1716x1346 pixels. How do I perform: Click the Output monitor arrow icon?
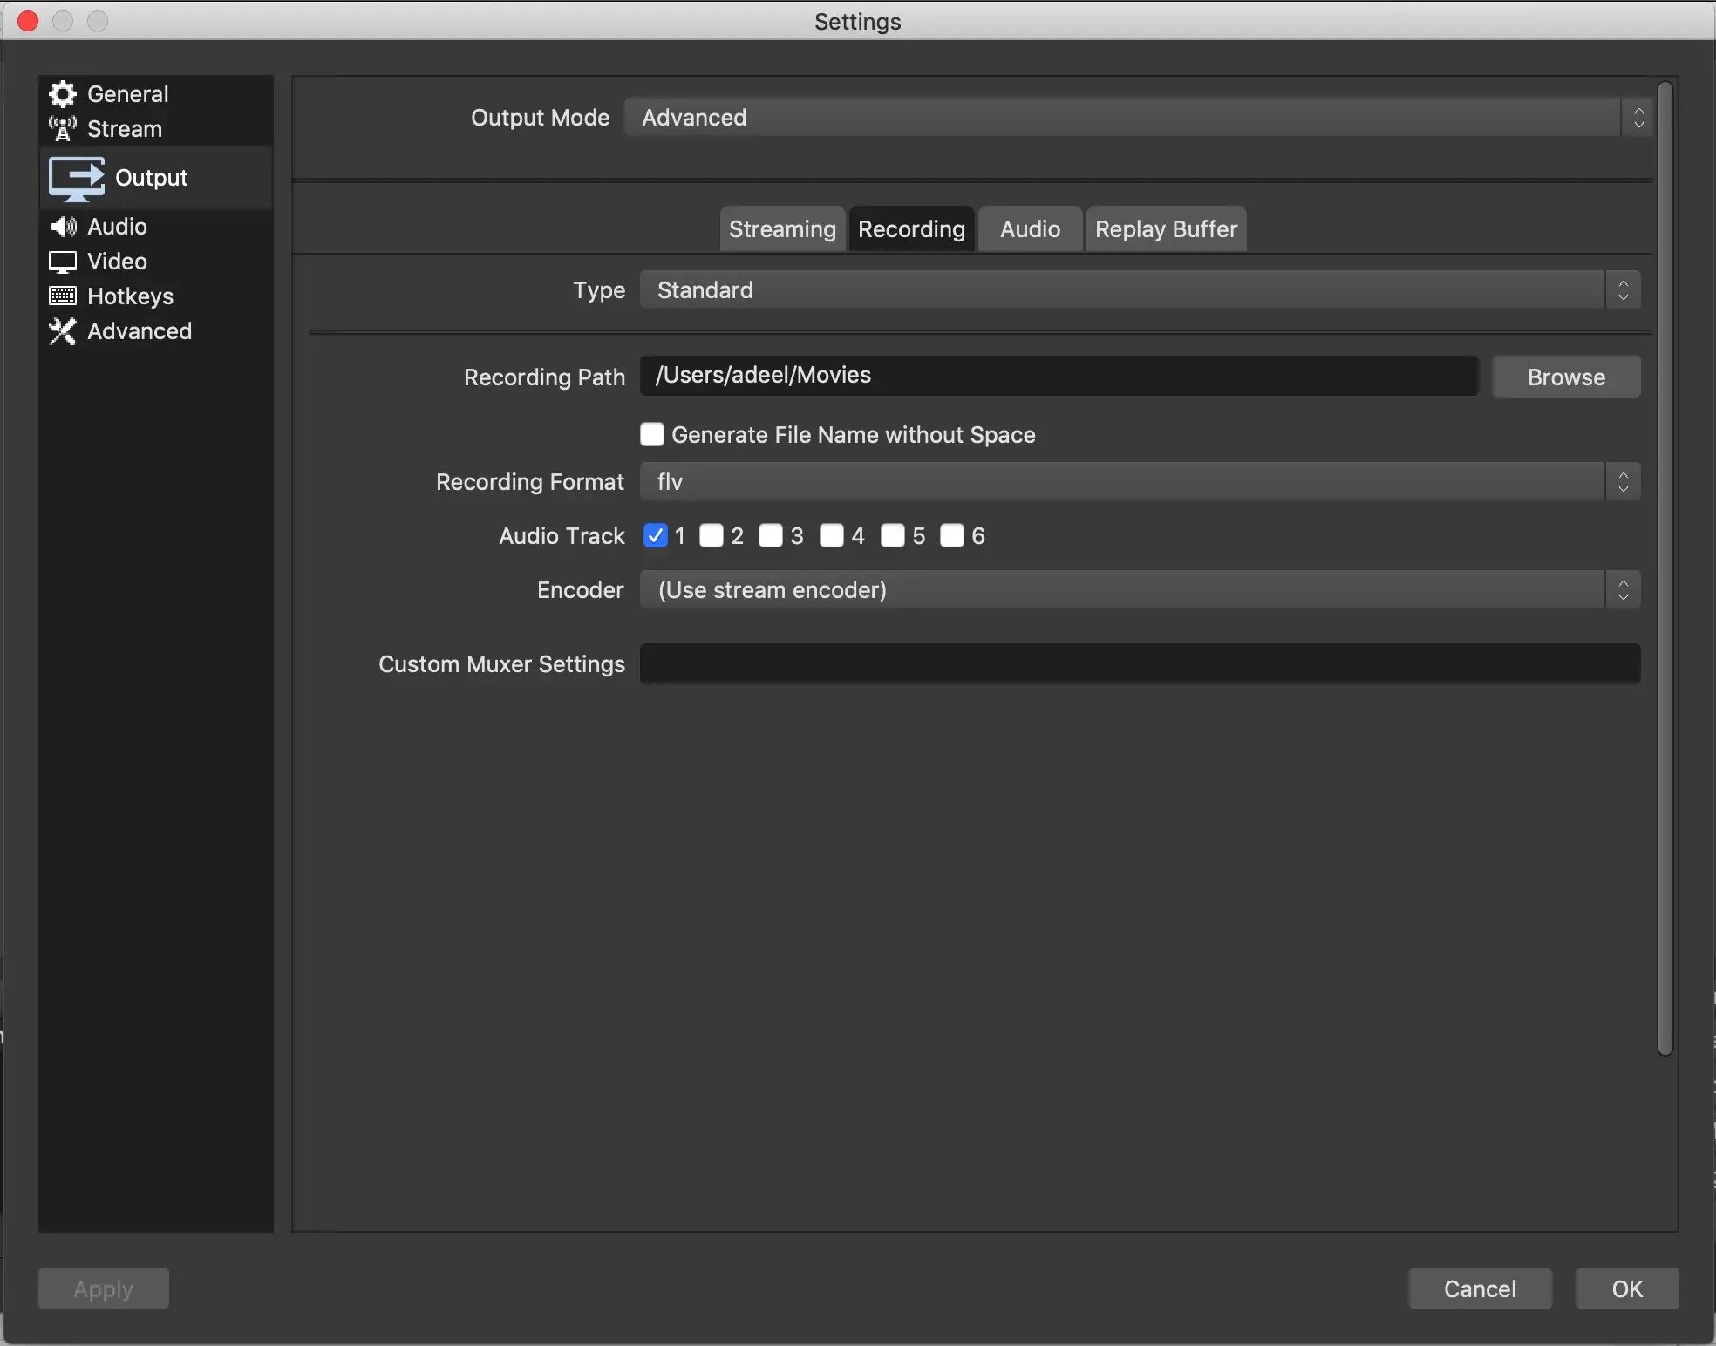(76, 178)
